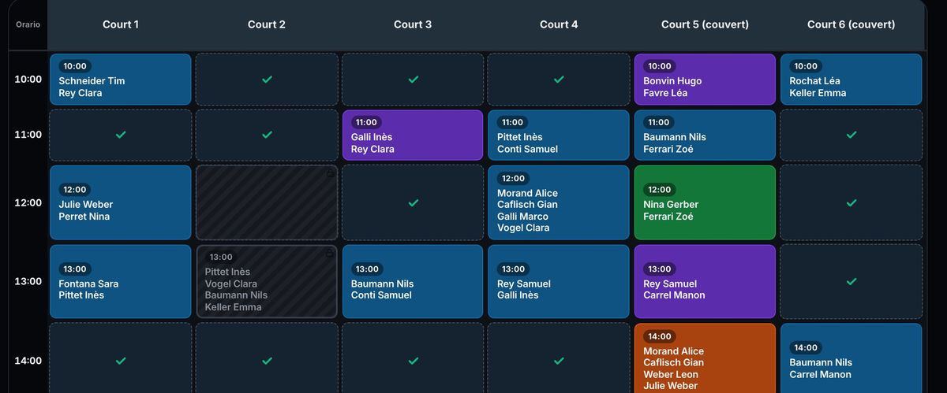Pick the checkmark in Court 6 at 11:00
Viewport: 947px width, 393px height.
click(852, 135)
